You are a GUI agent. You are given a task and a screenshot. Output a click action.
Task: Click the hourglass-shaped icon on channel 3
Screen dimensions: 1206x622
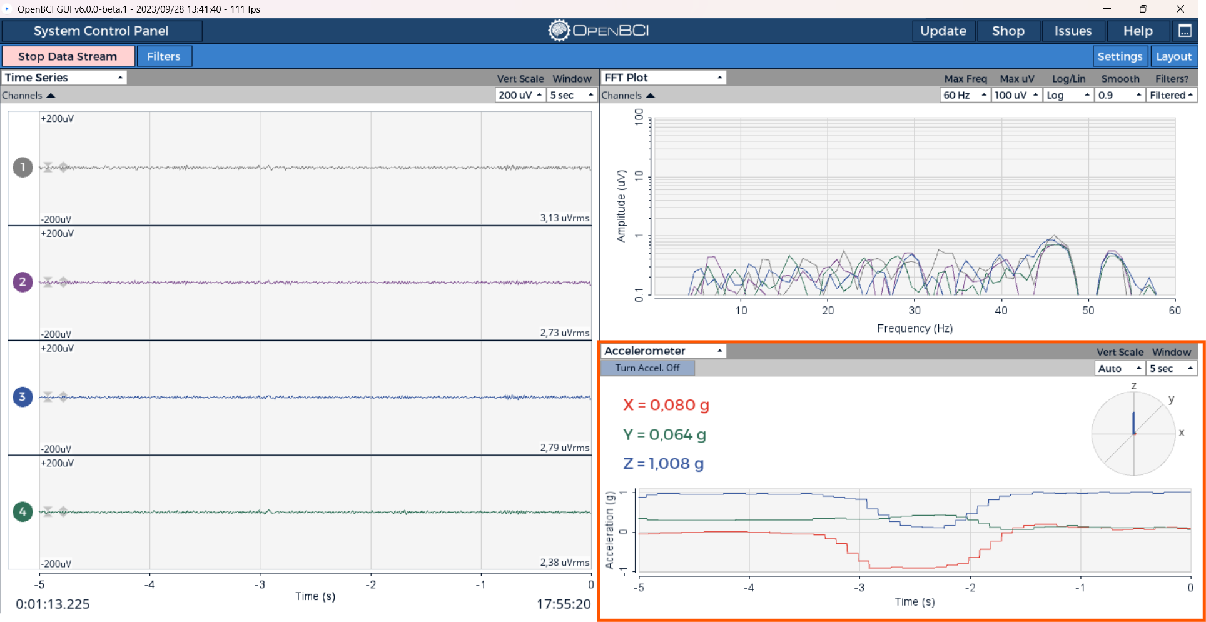point(48,397)
